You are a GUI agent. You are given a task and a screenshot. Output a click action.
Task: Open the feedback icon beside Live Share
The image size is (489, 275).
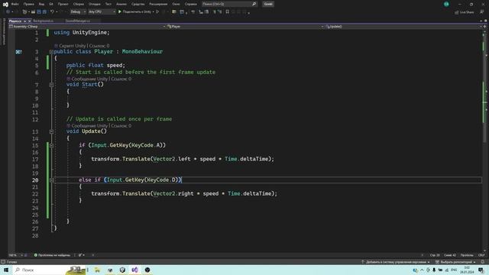(482, 12)
